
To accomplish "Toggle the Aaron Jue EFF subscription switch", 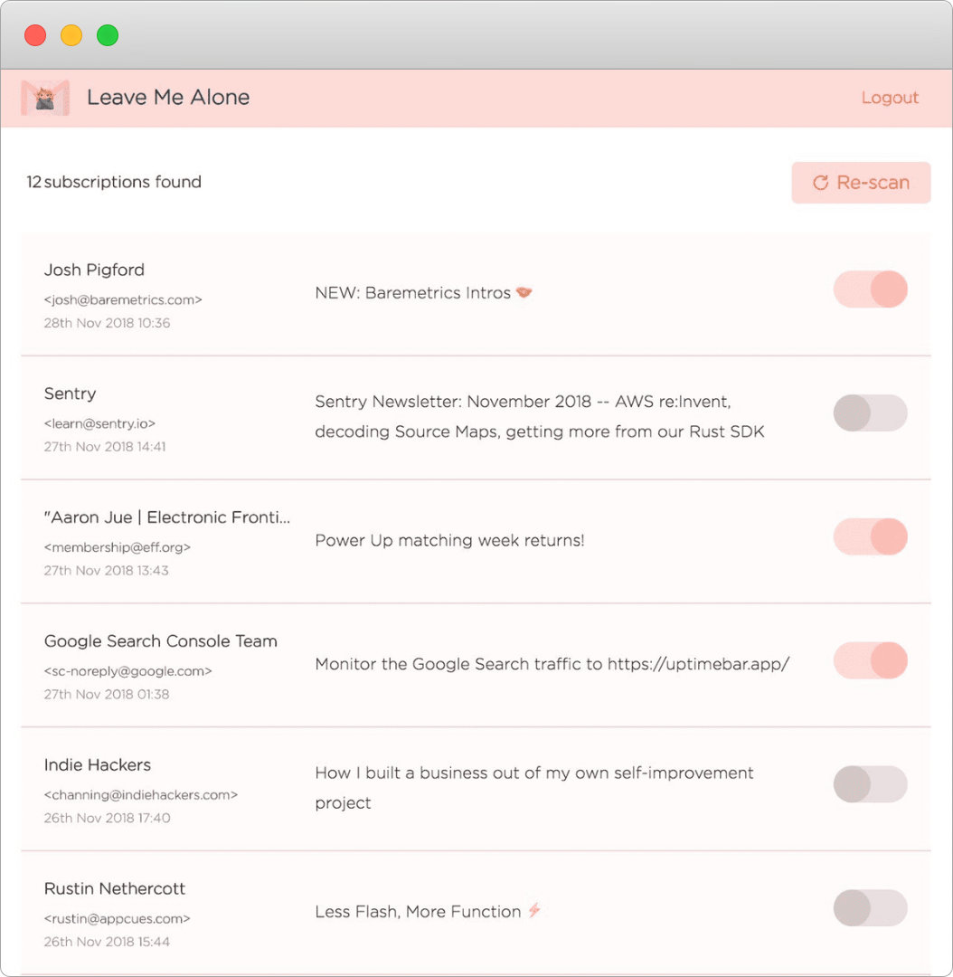I will pos(870,536).
